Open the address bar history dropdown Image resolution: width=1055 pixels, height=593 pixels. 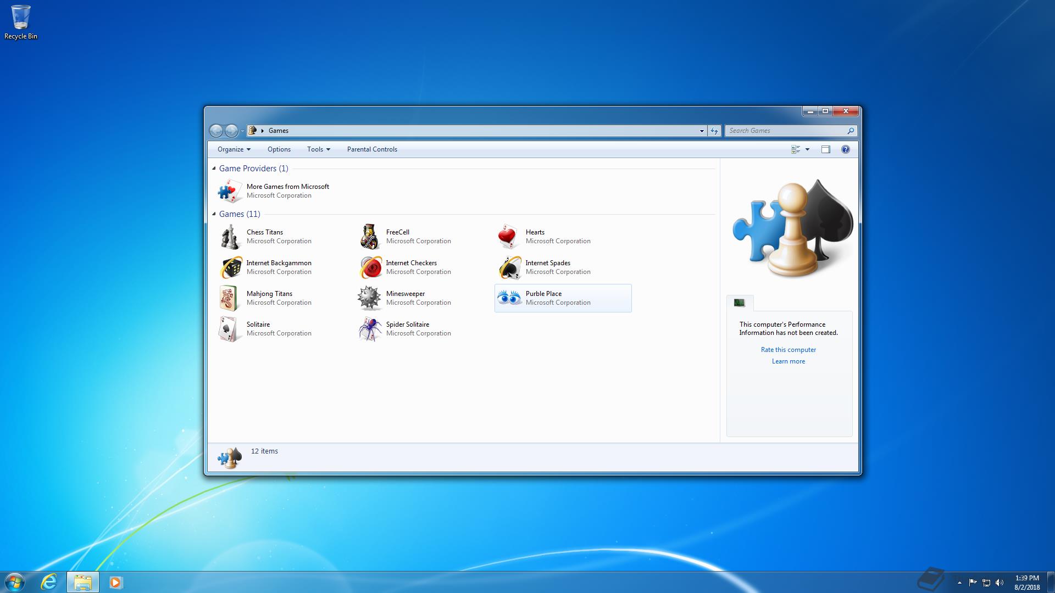pos(702,131)
